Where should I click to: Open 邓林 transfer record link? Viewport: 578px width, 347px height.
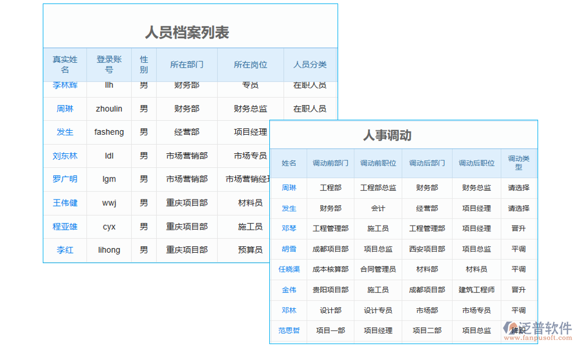(x=289, y=311)
